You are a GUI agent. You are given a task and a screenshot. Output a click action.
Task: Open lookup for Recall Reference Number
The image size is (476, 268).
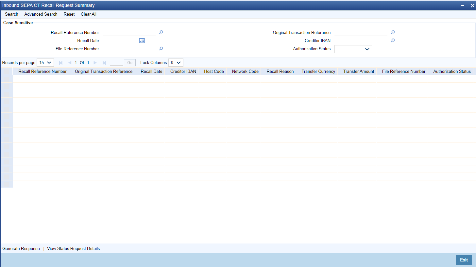pos(161,32)
